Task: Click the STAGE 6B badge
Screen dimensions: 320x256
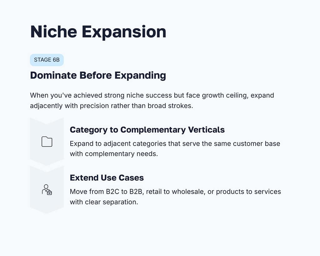Action: (47, 60)
